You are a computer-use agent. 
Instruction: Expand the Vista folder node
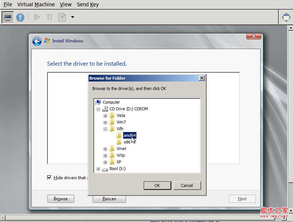105,116
